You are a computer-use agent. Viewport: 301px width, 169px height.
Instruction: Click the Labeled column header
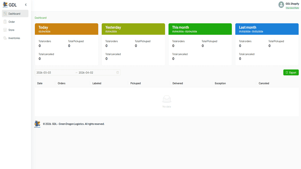(x=97, y=83)
